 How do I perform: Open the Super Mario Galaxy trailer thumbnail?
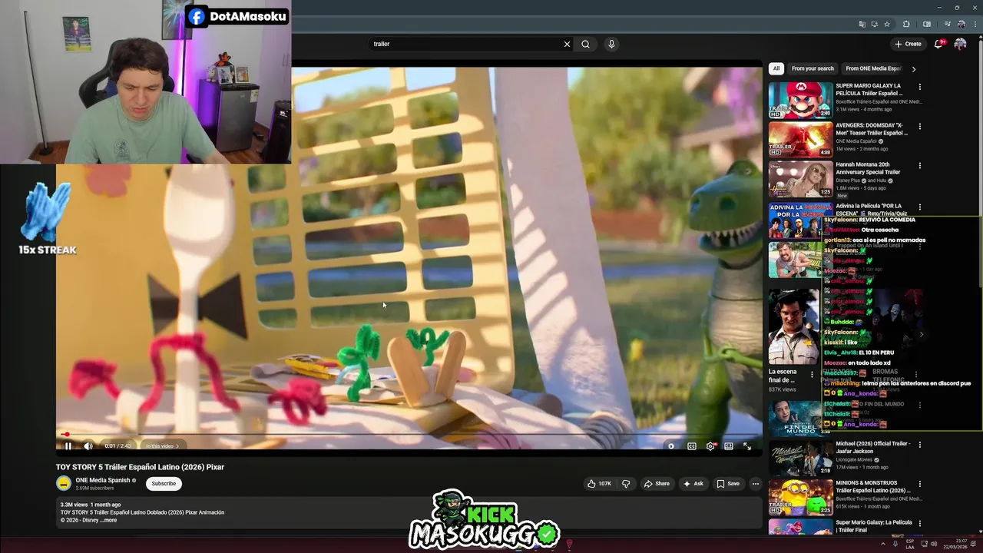(800, 100)
